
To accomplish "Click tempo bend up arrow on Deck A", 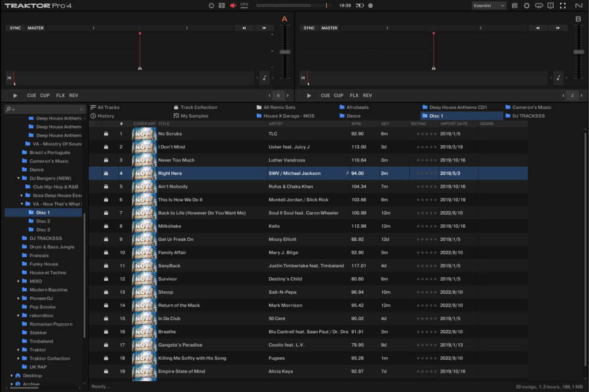I will [264, 28].
